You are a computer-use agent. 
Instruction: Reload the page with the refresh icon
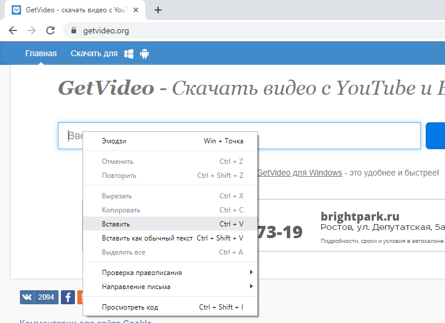click(50, 30)
